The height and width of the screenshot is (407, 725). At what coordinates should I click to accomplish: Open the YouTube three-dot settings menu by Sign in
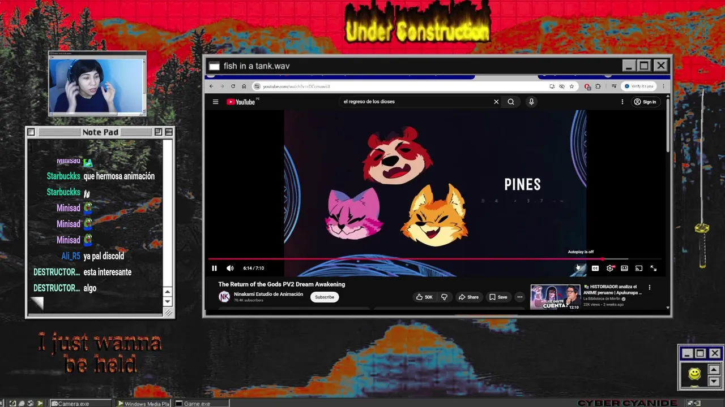click(622, 102)
